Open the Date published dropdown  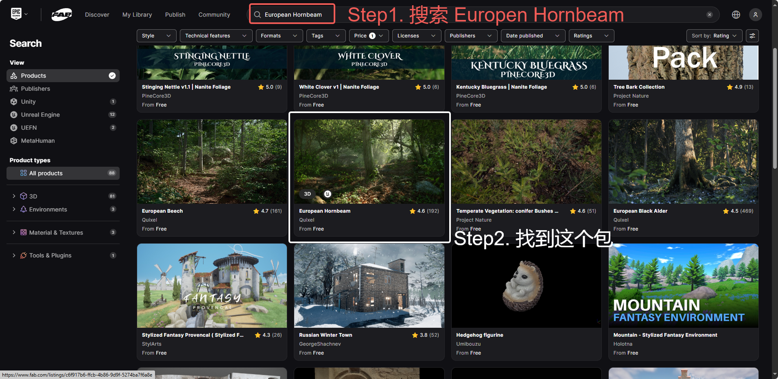[x=533, y=36]
